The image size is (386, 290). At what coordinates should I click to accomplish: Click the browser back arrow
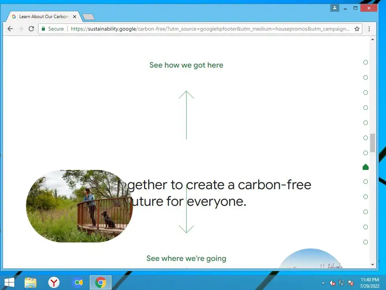pos(10,29)
